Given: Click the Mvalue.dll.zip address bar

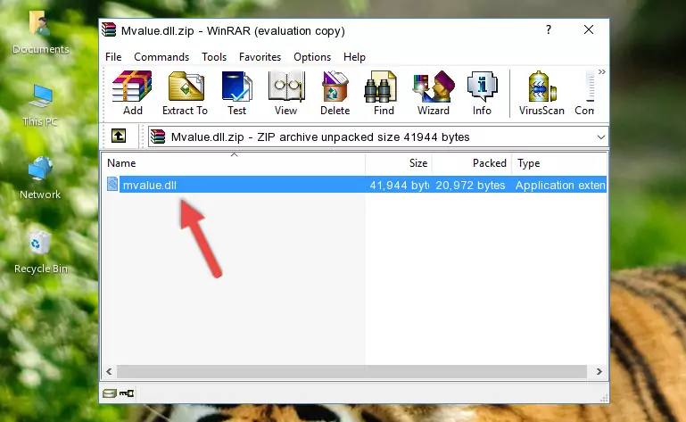Looking at the screenshot, I should click(378, 137).
